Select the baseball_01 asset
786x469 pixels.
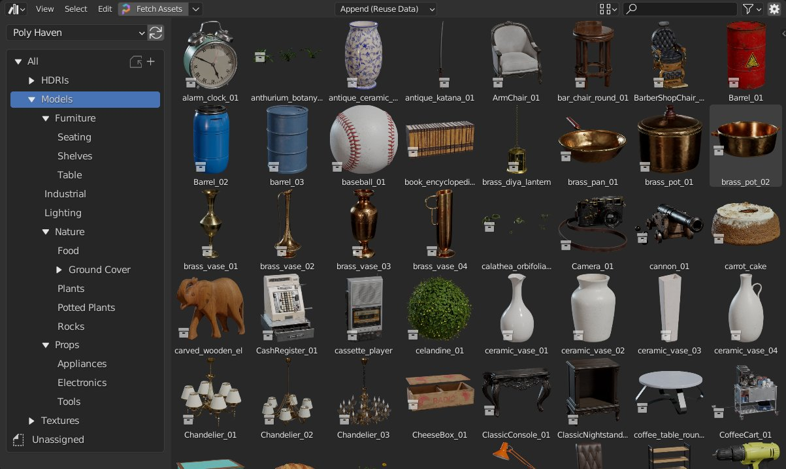point(363,140)
